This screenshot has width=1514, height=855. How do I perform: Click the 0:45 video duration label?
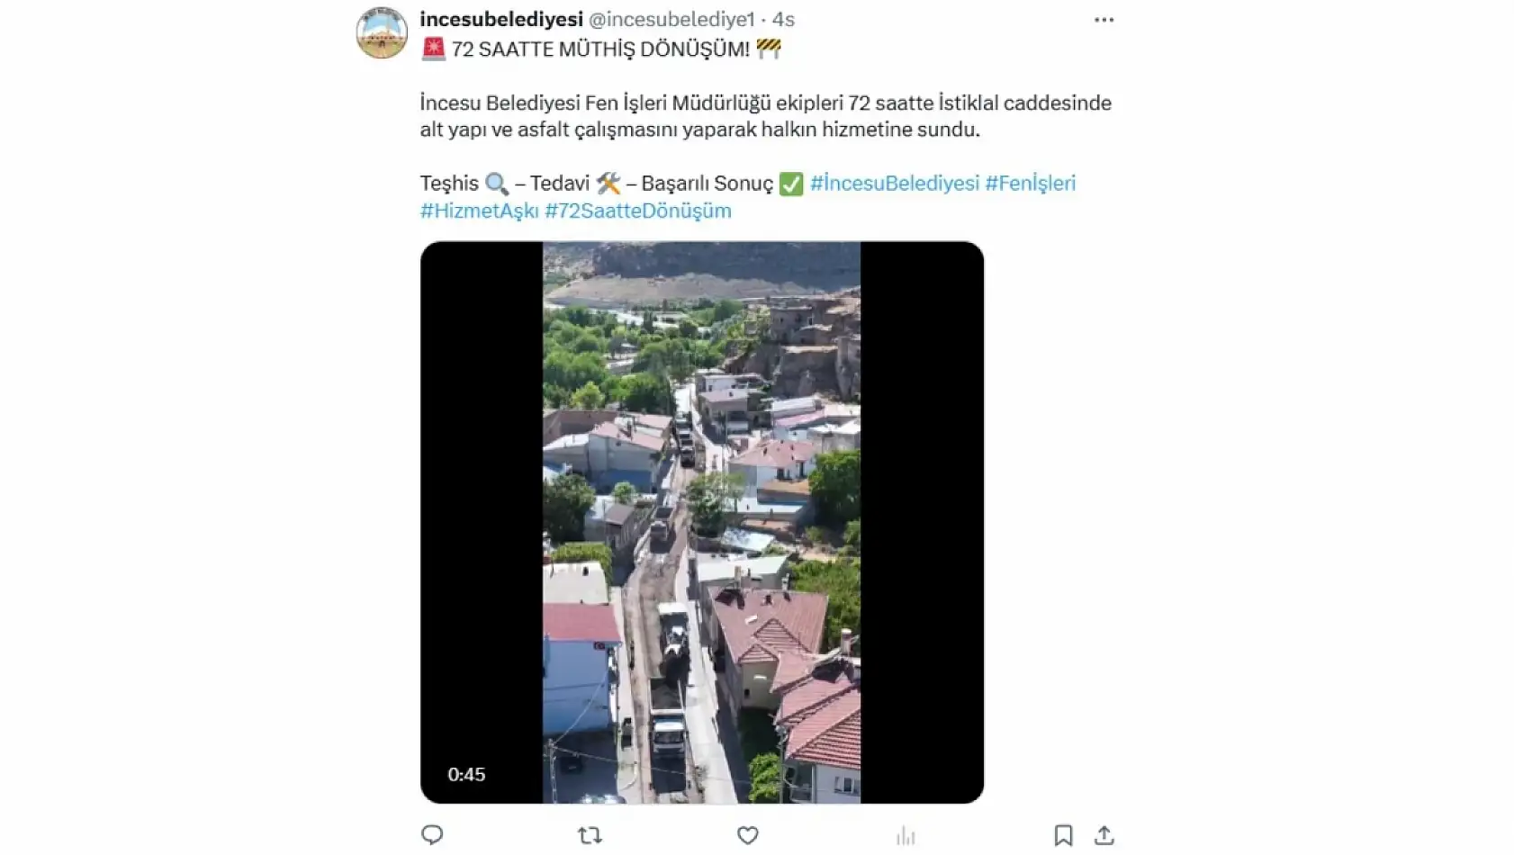pyautogui.click(x=466, y=774)
